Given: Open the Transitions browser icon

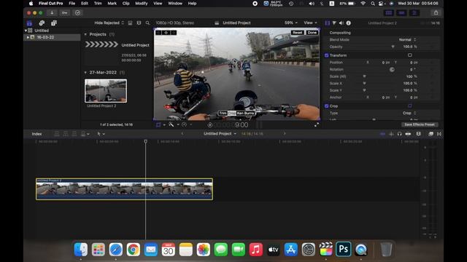Looking at the screenshot, I should (439, 134).
